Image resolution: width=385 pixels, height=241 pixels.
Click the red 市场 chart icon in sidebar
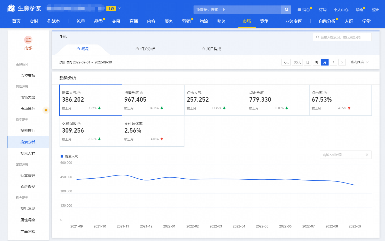point(28,40)
